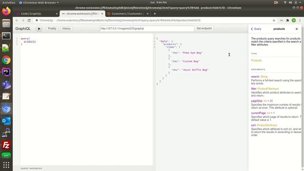
Task: Collapse the "items" array fold arrow
Action: tap(154, 47)
